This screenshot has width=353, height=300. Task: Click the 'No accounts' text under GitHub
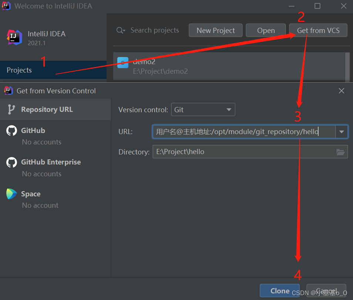coord(42,142)
